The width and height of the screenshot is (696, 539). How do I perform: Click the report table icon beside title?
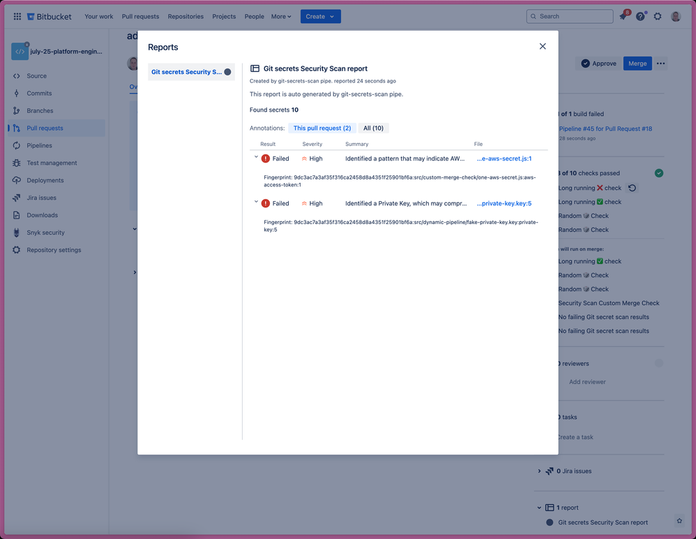(255, 68)
